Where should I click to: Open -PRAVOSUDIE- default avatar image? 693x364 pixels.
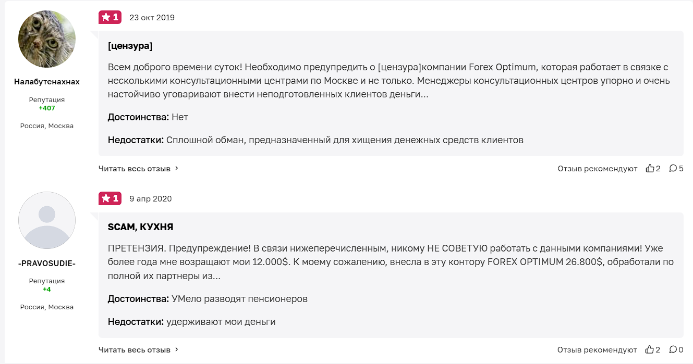coord(47,220)
